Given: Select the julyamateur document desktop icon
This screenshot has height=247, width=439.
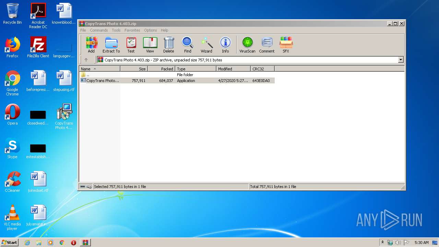Looking at the screenshot, I should (x=38, y=215).
